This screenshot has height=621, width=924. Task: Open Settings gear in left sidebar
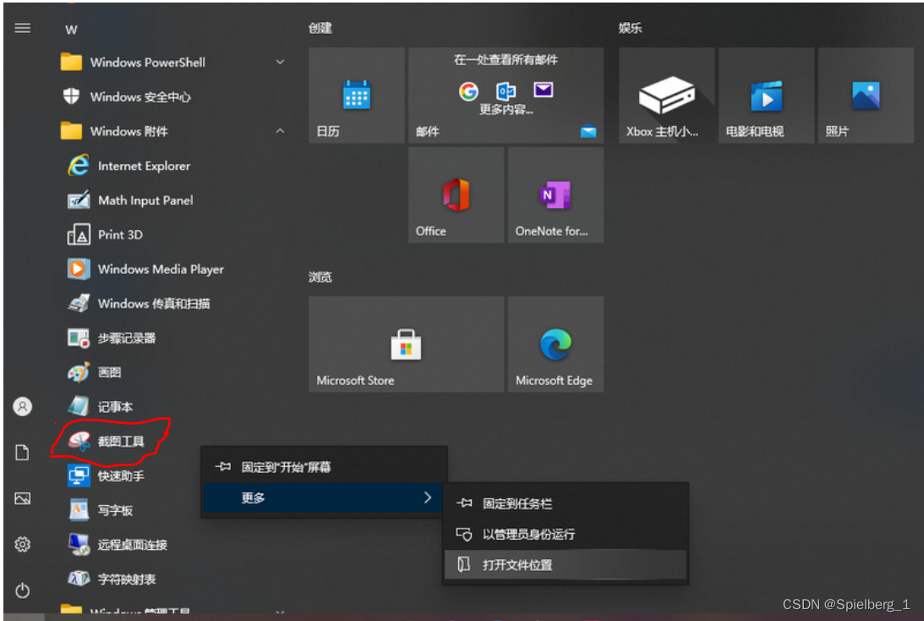(22, 544)
